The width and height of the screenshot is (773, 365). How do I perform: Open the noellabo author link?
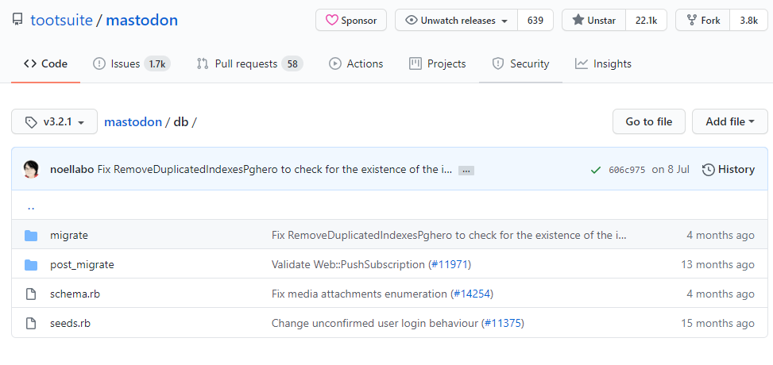pyautogui.click(x=72, y=170)
